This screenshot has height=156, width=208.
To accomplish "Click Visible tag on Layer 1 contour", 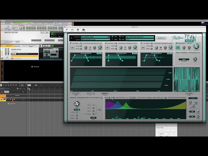I will pos(99,53).
